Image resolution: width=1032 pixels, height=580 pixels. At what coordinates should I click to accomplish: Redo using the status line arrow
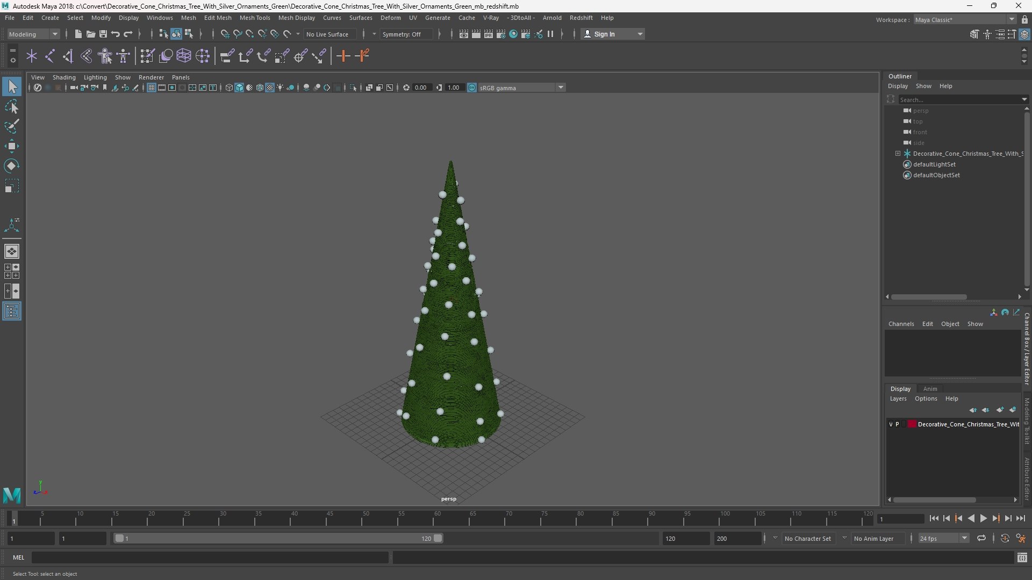(128, 34)
